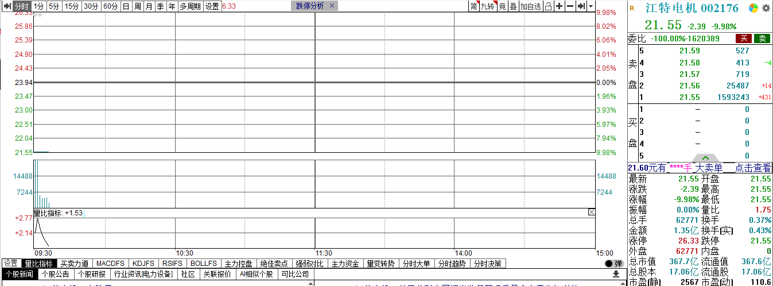Open the AI相似个股 tab
Viewport: 773px width, 286px height.
point(257,275)
